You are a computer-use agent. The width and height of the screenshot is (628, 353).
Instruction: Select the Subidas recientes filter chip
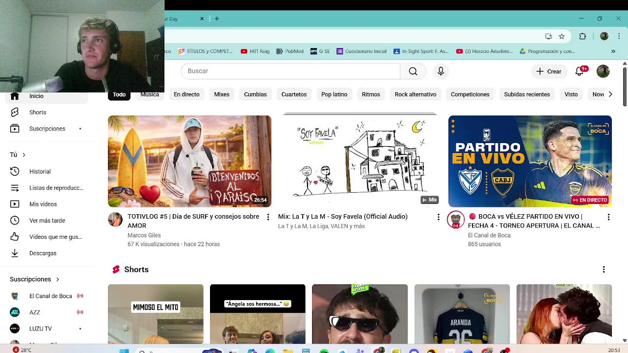527,94
